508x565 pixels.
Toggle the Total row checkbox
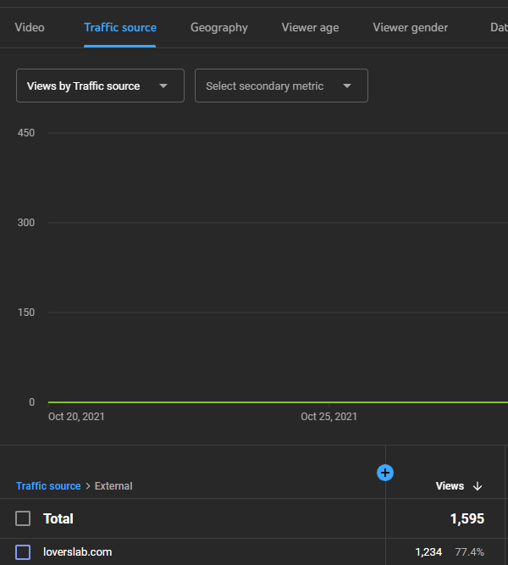point(23,518)
